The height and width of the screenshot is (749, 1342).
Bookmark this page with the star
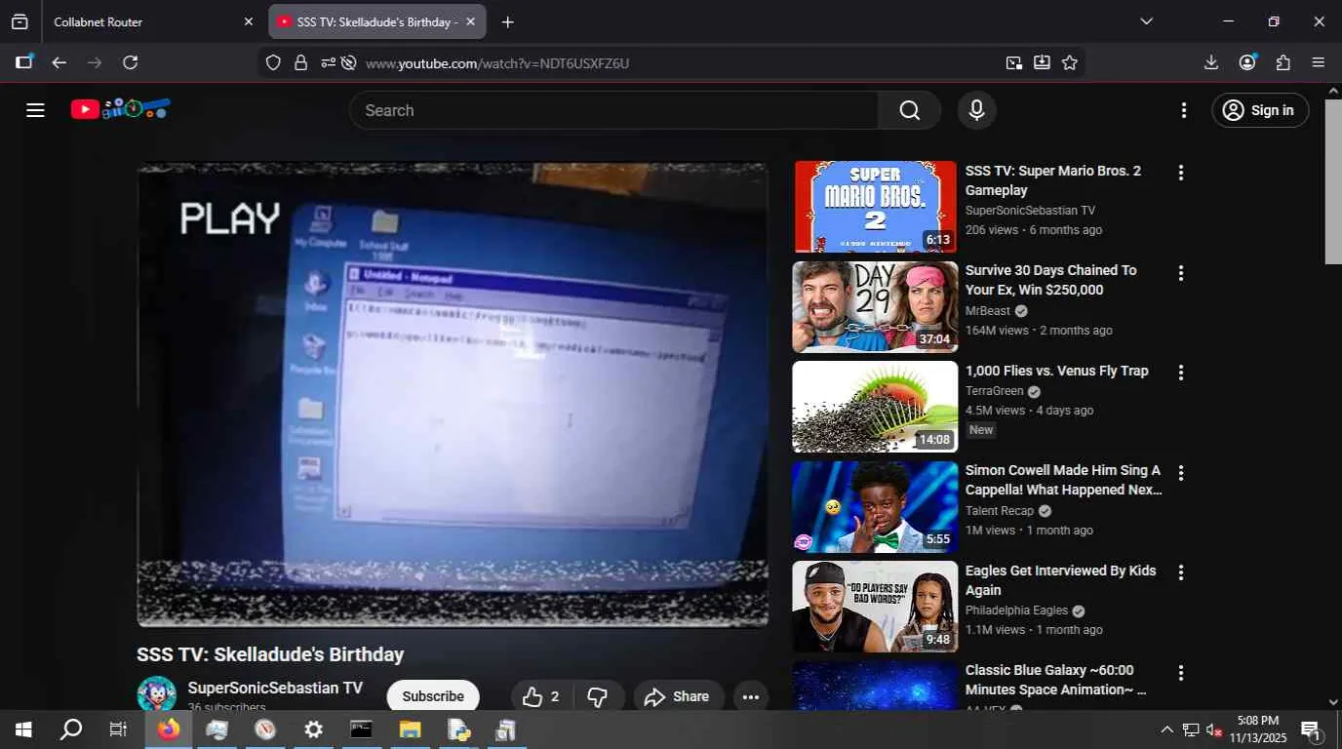pyautogui.click(x=1070, y=62)
